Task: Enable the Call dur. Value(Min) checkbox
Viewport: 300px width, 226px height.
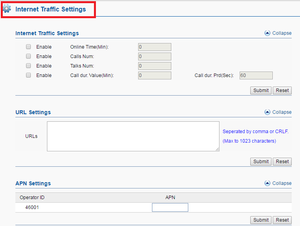Action: [28, 75]
